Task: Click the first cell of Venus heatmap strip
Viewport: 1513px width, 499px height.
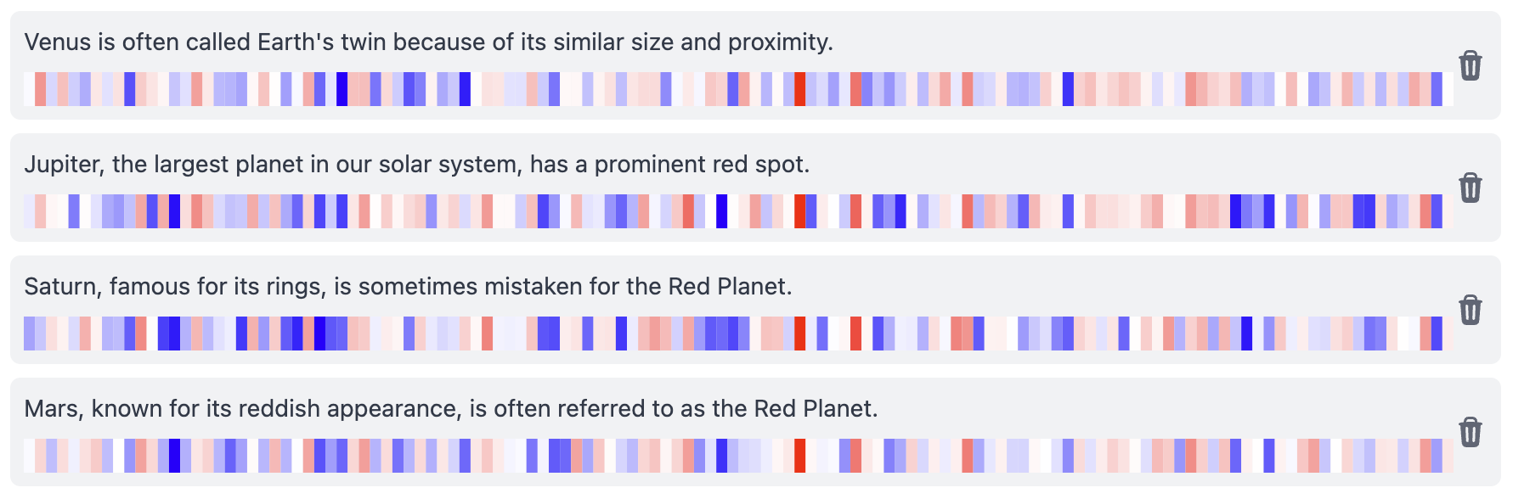Action: pyautogui.click(x=29, y=89)
